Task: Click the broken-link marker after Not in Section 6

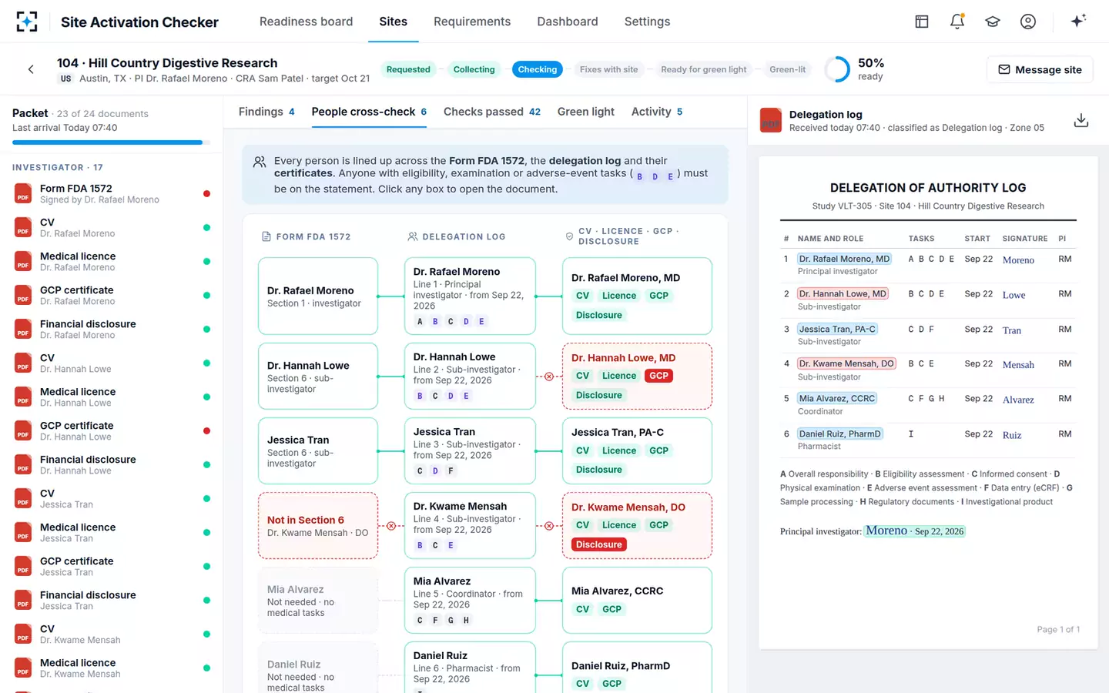Action: 391,526
